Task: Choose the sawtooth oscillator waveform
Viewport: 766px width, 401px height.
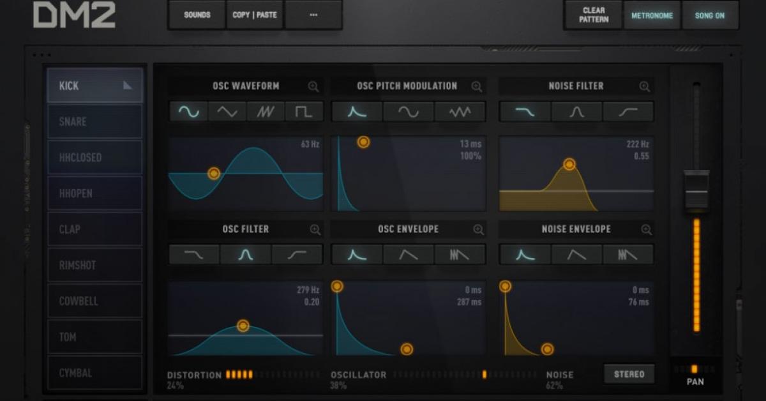Action: click(x=265, y=110)
